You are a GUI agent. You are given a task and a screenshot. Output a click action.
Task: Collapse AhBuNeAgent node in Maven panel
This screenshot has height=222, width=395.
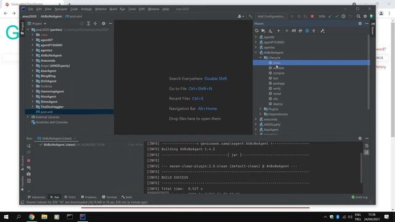[256, 52]
